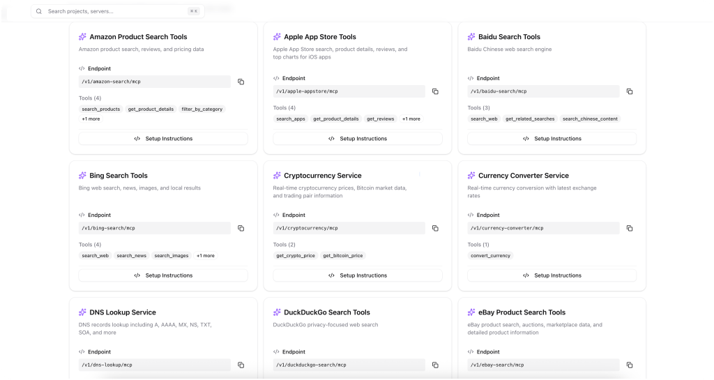Image resolution: width=714 pixels, height=380 pixels.
Task: Click the sparkle icon beside DuckDuckGo Search Tools
Action: pyautogui.click(x=277, y=312)
